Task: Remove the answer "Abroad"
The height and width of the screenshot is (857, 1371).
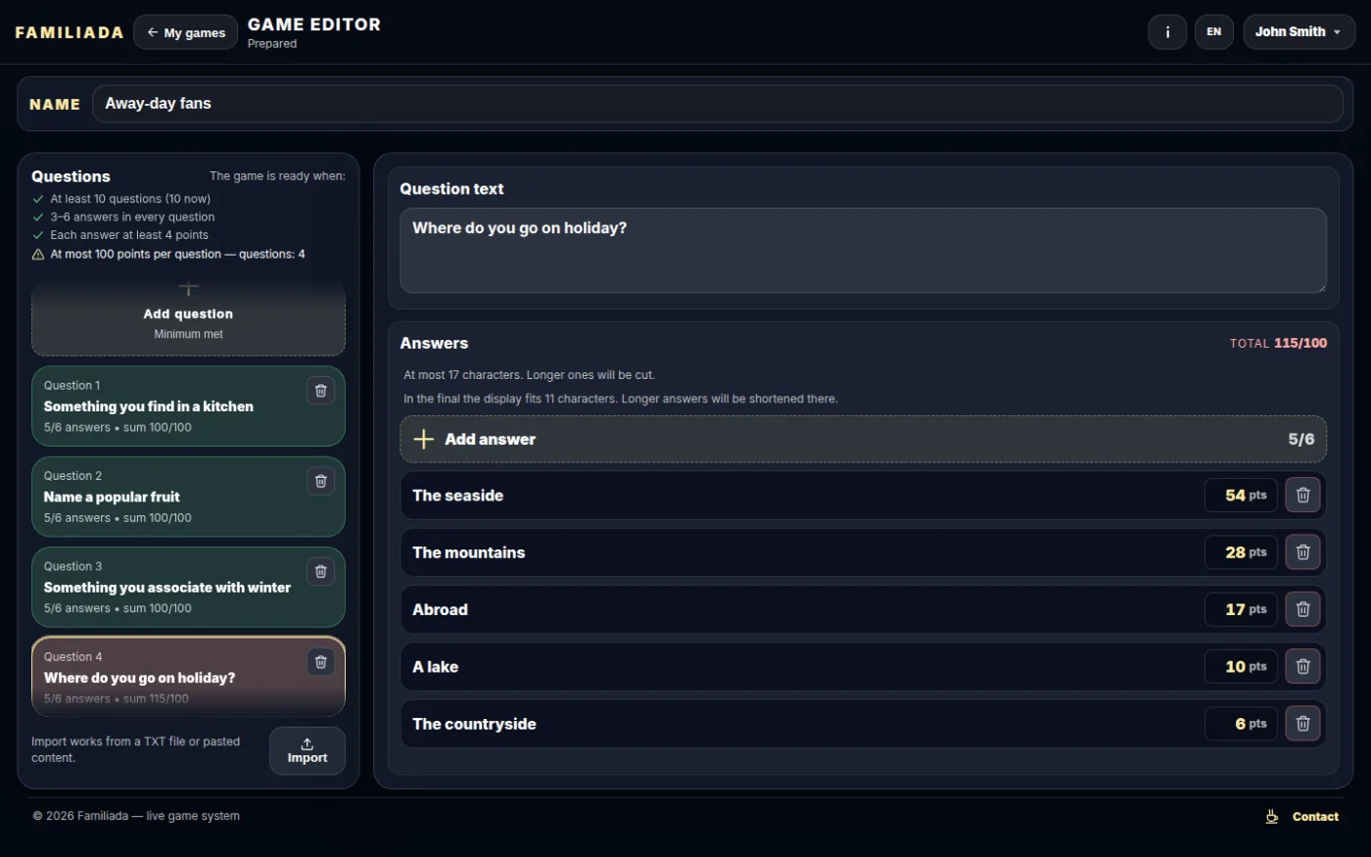Action: click(x=1302, y=609)
